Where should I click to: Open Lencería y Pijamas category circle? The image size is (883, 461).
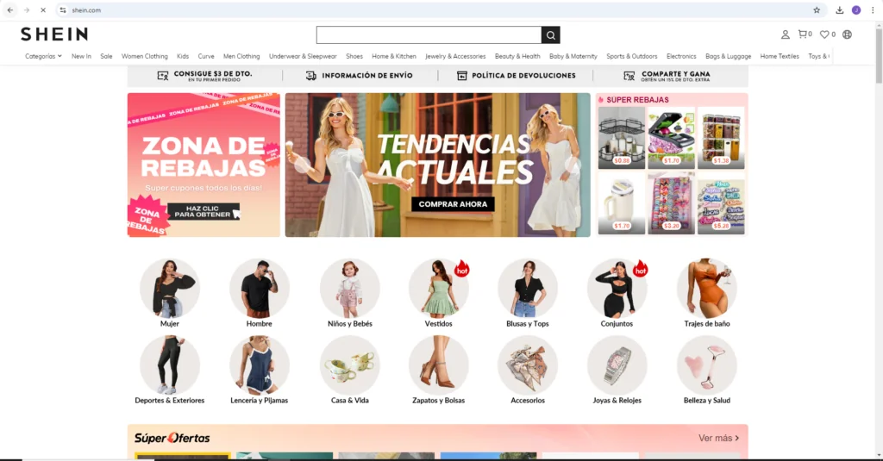pyautogui.click(x=259, y=365)
